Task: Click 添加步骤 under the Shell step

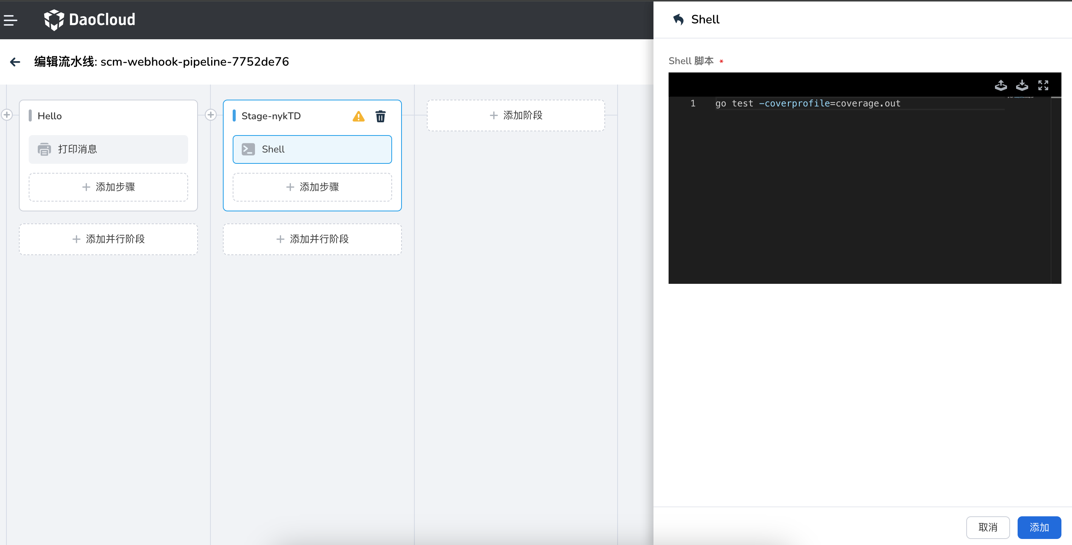Action: click(312, 187)
